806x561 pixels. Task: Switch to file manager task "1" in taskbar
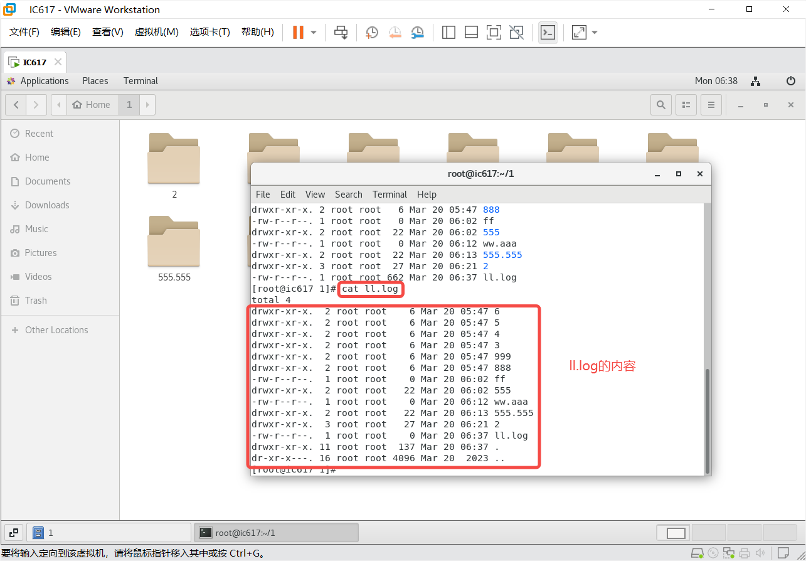click(109, 533)
